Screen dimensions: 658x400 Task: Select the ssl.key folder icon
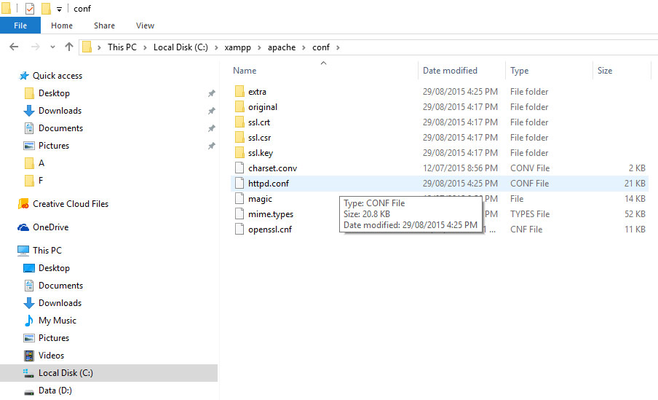[239, 152]
